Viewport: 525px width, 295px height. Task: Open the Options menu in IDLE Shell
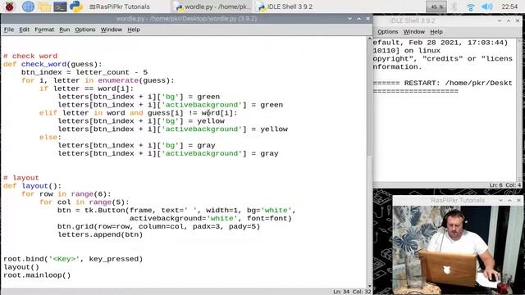pos(388,32)
